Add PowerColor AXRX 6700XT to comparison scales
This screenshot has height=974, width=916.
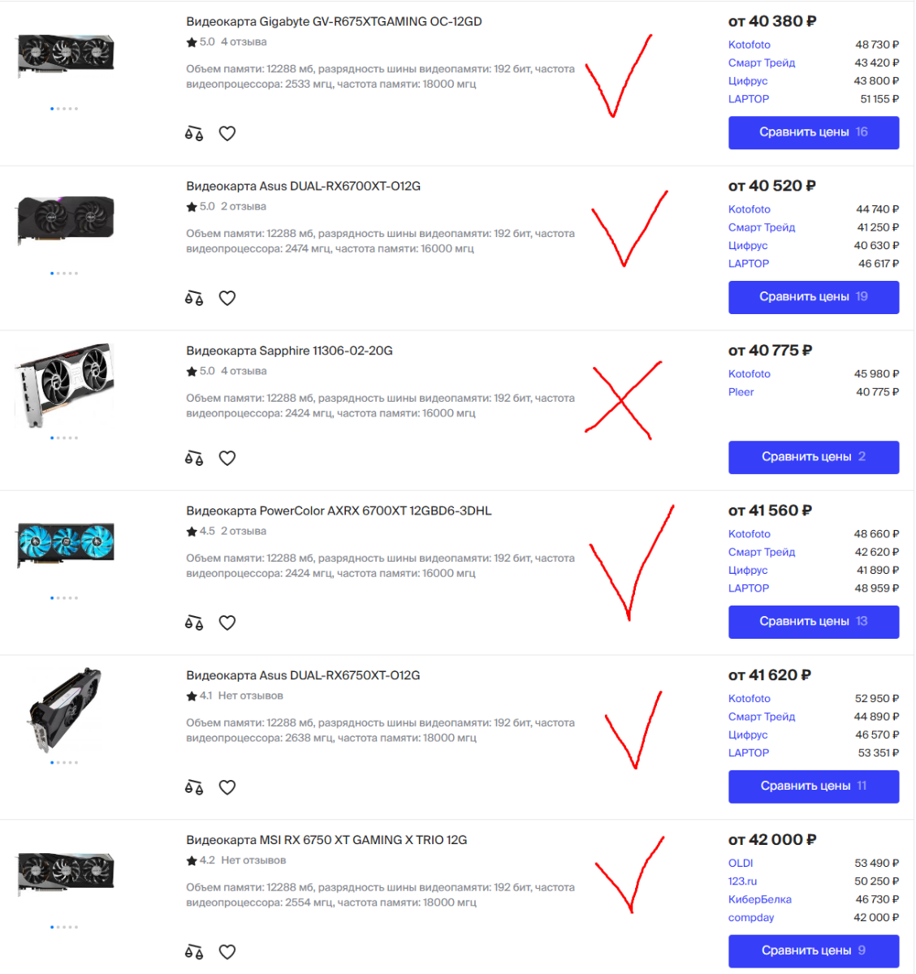click(x=194, y=623)
